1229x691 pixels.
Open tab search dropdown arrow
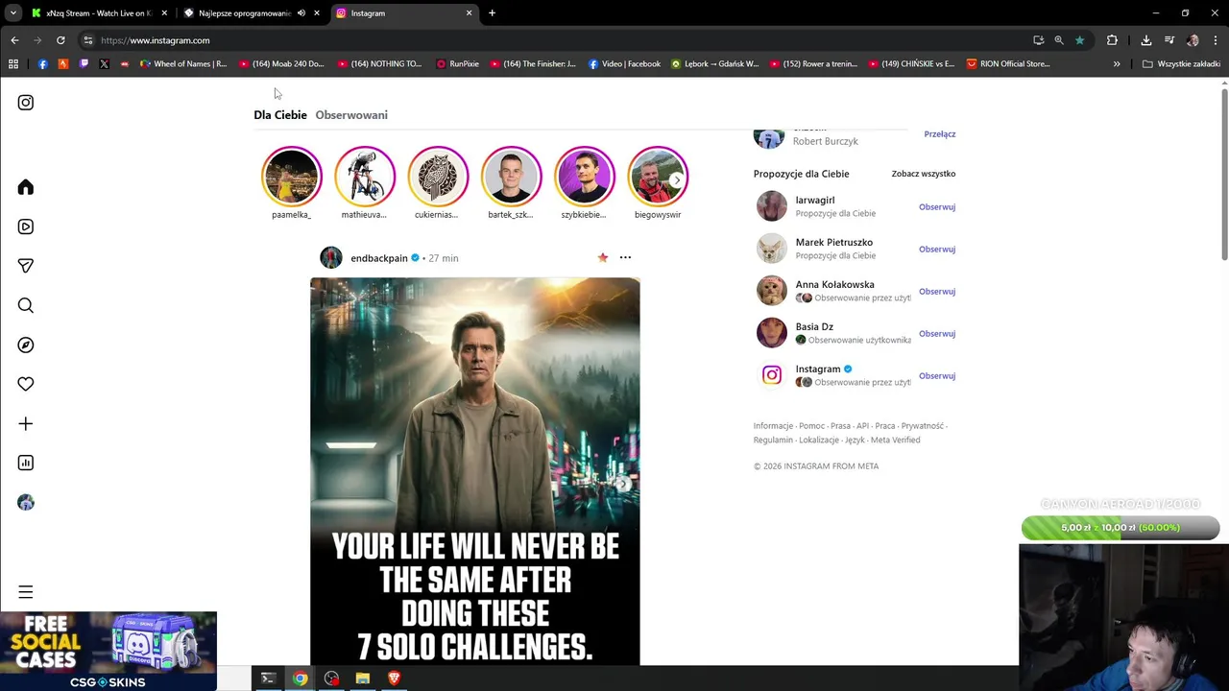(x=13, y=13)
